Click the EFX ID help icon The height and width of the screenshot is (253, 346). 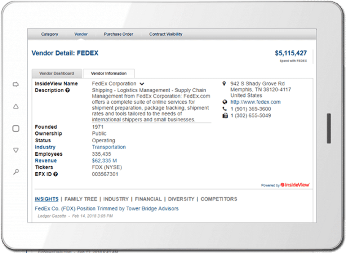point(56,174)
